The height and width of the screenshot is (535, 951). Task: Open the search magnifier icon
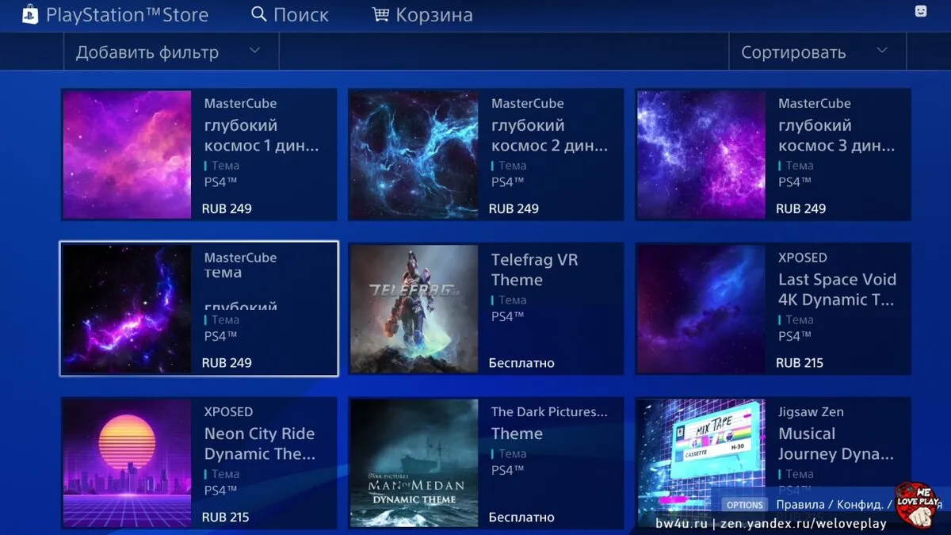click(259, 13)
